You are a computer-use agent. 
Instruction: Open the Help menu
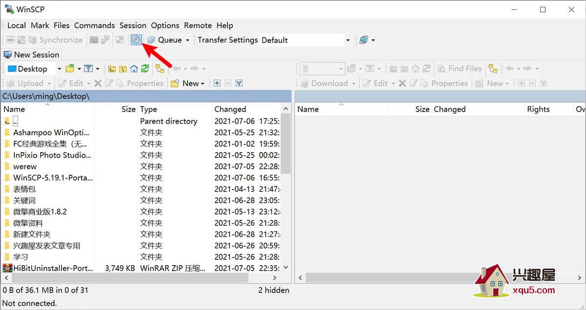pos(225,25)
